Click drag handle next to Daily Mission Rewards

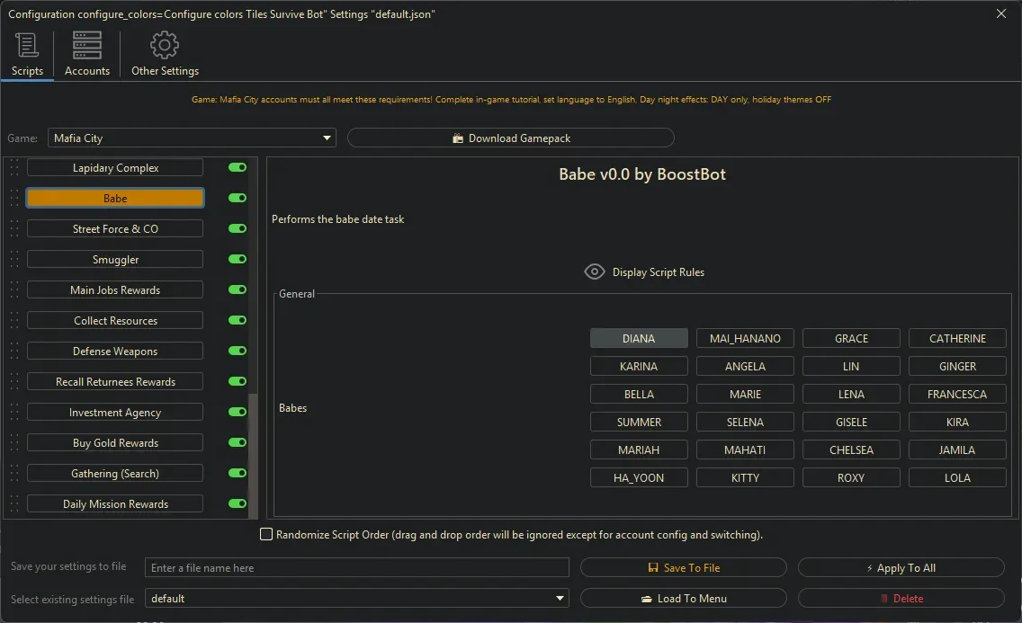point(13,504)
